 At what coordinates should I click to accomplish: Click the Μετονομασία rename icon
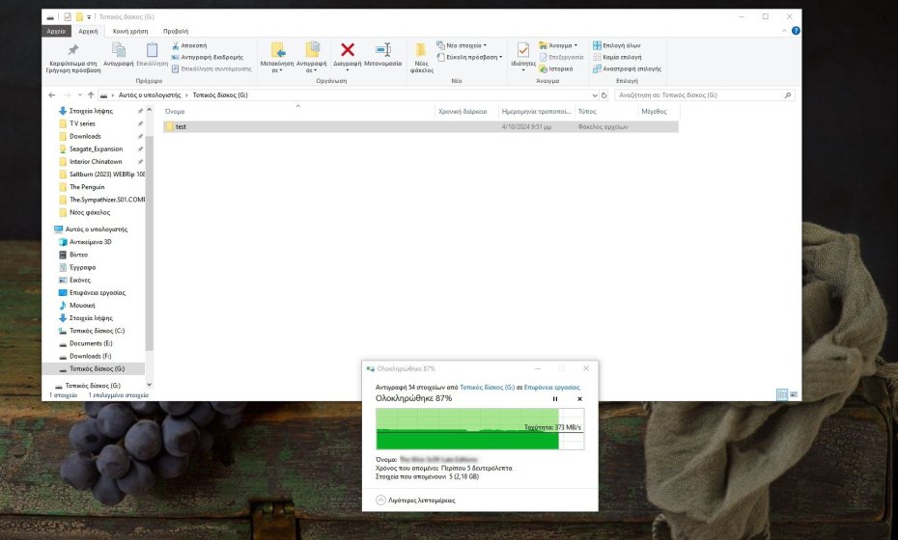click(x=383, y=50)
